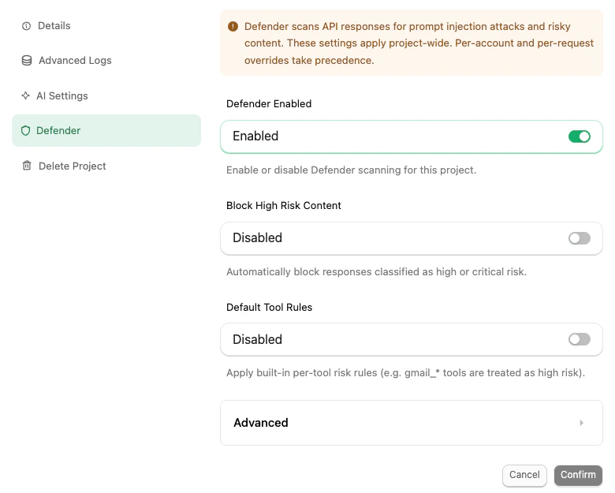Click the Cancel button

[524, 475]
